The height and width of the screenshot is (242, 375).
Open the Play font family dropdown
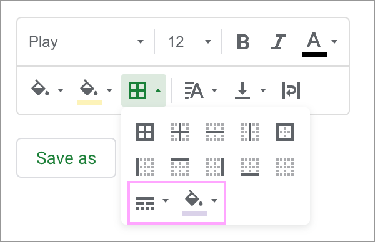click(86, 42)
